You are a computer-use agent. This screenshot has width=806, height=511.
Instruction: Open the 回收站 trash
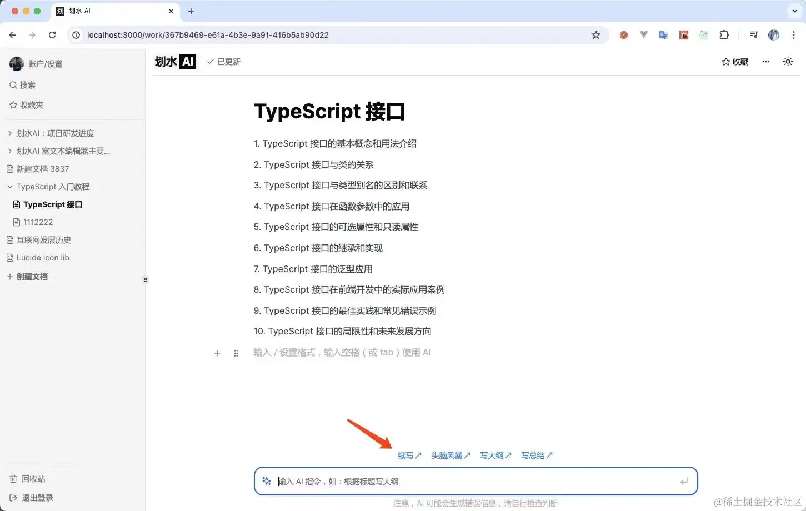coord(28,479)
